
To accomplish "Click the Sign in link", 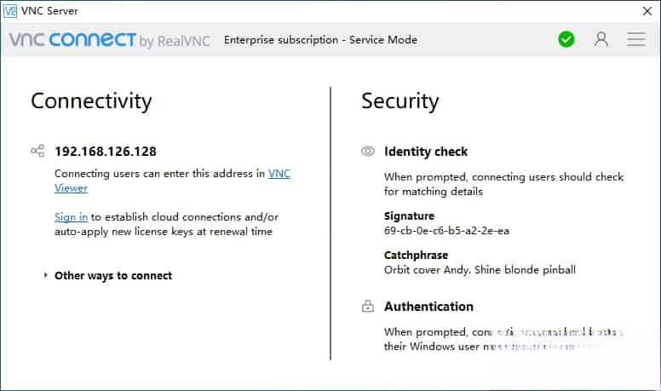I will pyautogui.click(x=71, y=217).
